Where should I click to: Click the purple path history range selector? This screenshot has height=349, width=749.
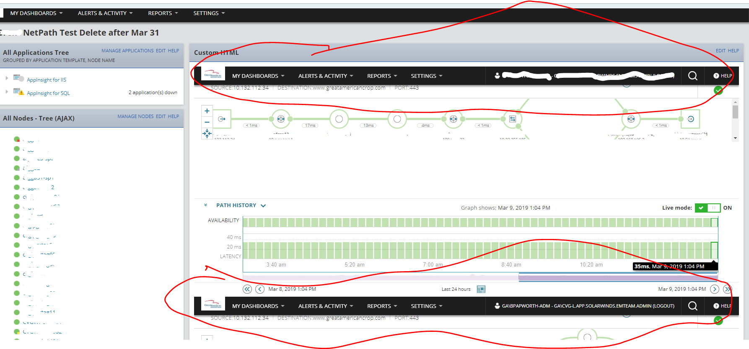pos(618,277)
